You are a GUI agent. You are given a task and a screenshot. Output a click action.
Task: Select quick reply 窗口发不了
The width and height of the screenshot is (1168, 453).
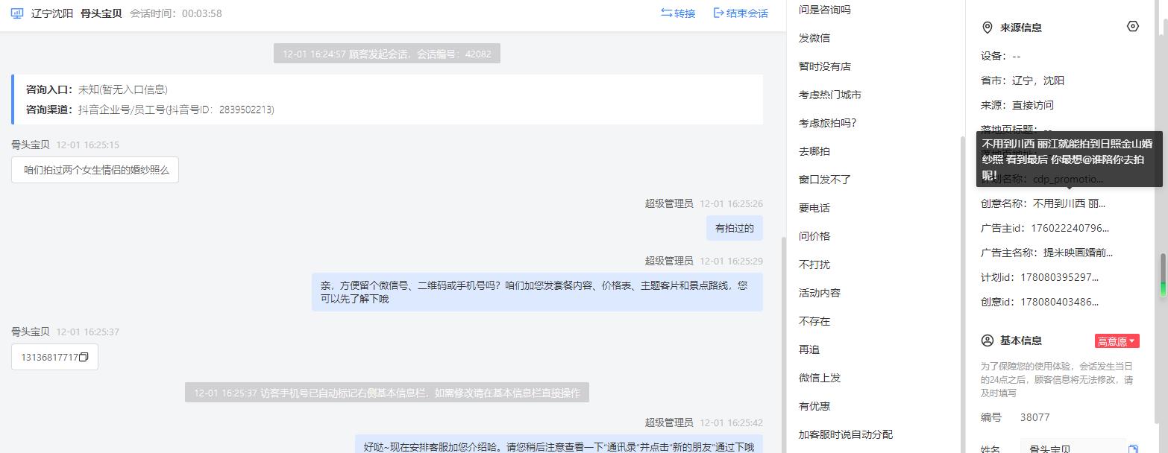pos(825,180)
